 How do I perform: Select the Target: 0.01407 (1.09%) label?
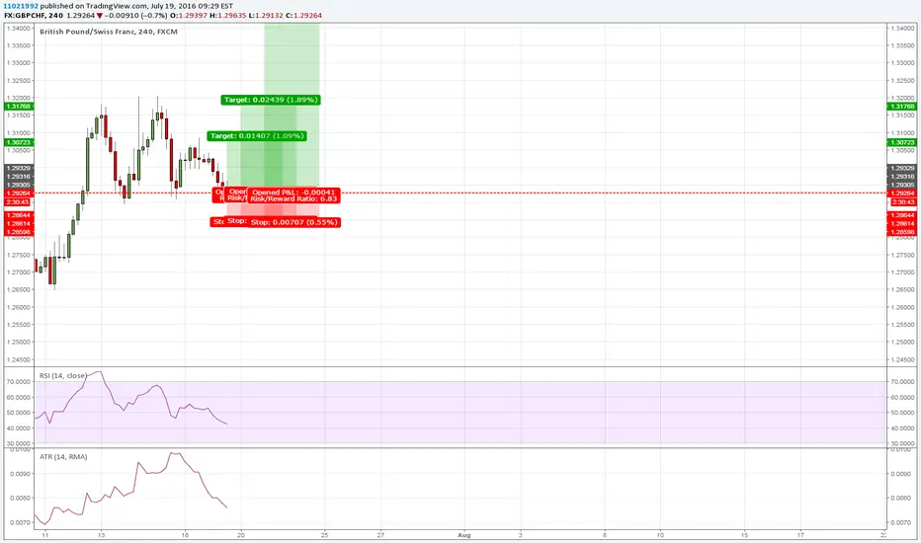pos(257,135)
